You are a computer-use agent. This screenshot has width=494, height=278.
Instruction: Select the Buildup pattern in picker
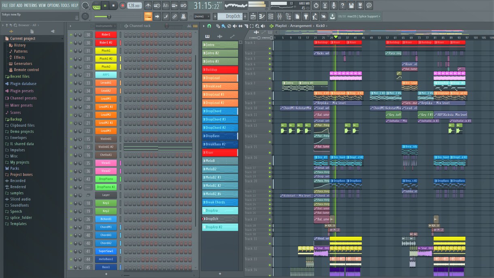(220, 70)
